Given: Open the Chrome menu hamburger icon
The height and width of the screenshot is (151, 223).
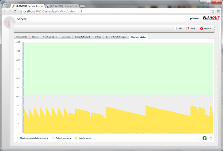Looking at the screenshot, I should 218,11.
